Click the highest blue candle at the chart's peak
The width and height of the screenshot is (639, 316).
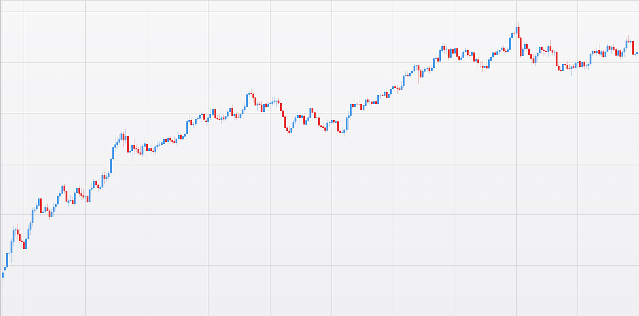516,30
